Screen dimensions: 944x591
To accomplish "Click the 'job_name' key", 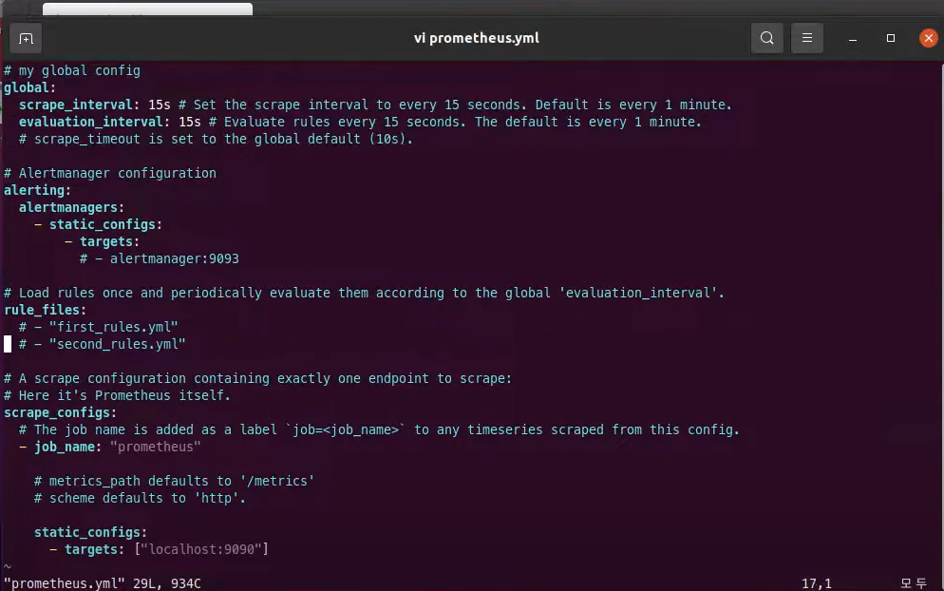I will tap(65, 447).
